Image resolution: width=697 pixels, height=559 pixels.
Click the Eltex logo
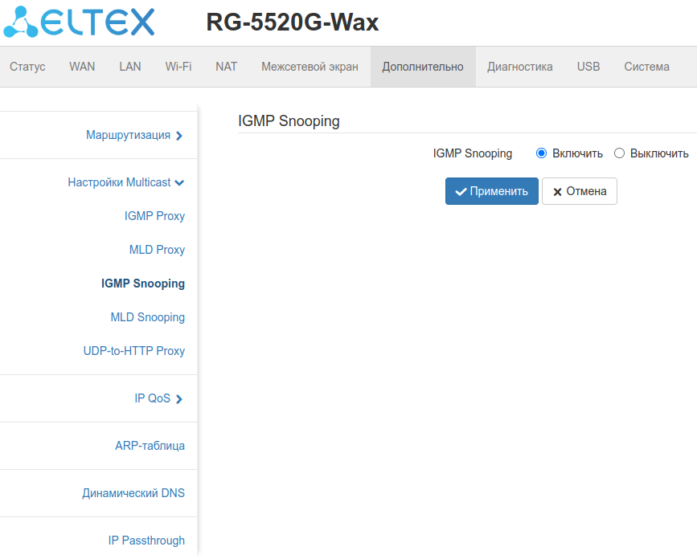[79, 22]
